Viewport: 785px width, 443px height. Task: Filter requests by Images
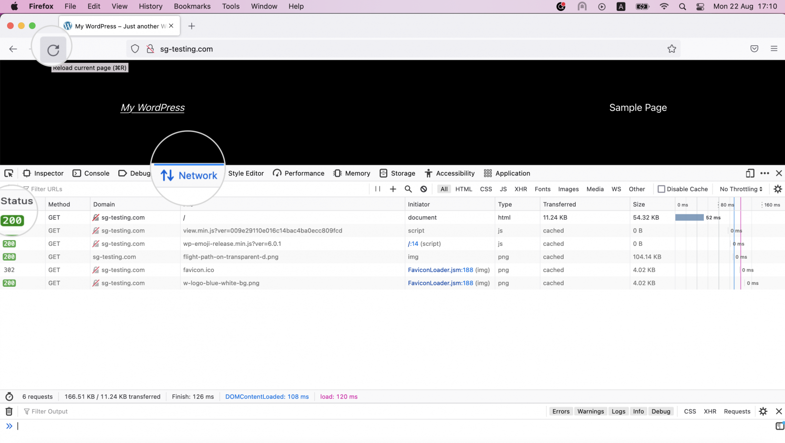pyautogui.click(x=568, y=189)
